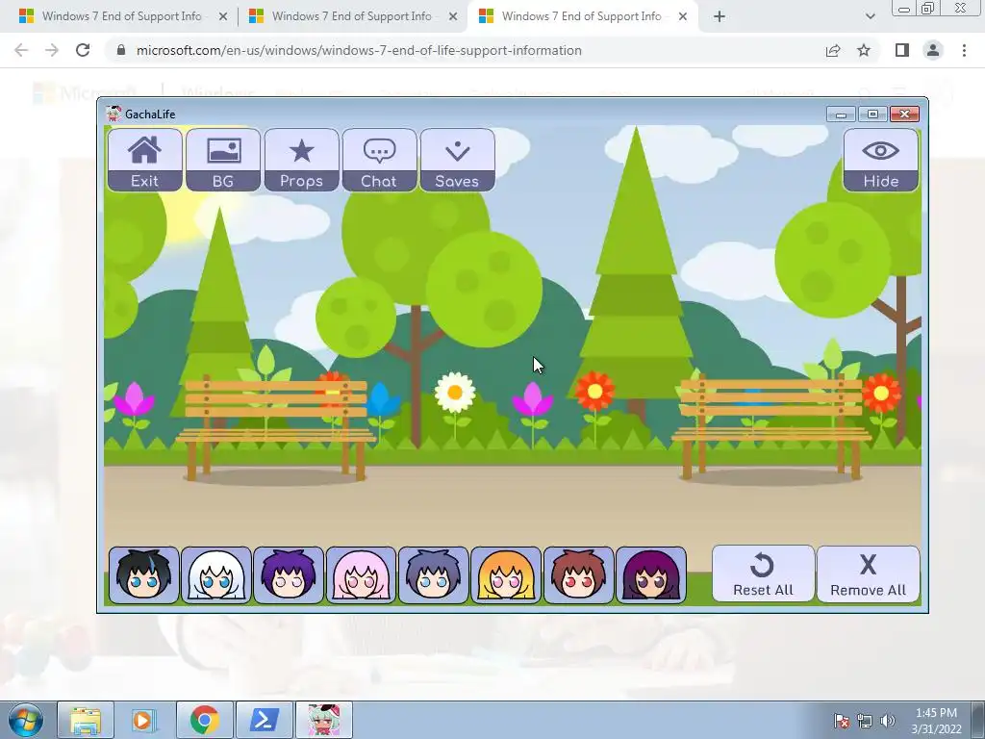Viewport: 985px width, 739px height.
Task: Toggle Chrome's side panel
Action: (902, 50)
